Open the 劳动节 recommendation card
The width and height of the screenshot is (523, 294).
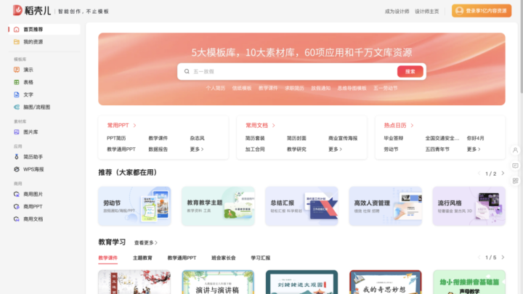(134, 206)
